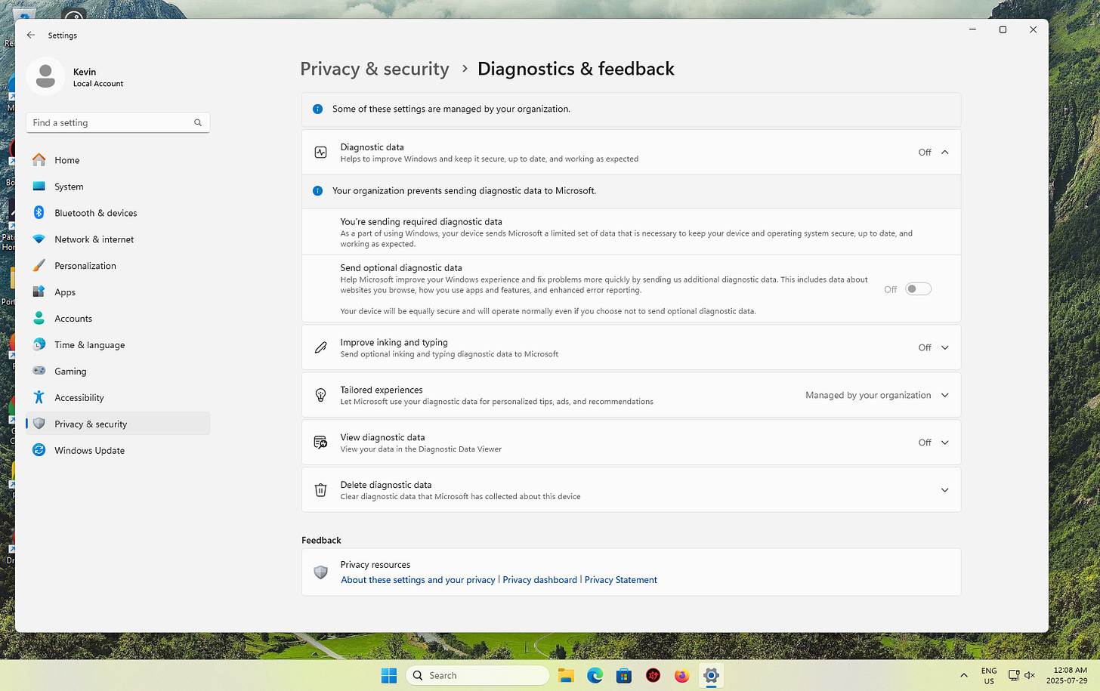Image resolution: width=1100 pixels, height=691 pixels.
Task: Click the Accessibility figure icon
Action: tap(39, 397)
